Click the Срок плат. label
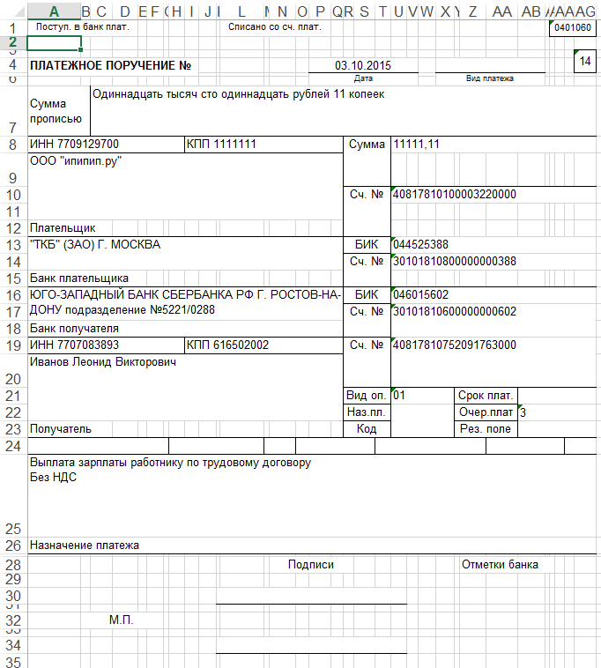 [x=486, y=396]
